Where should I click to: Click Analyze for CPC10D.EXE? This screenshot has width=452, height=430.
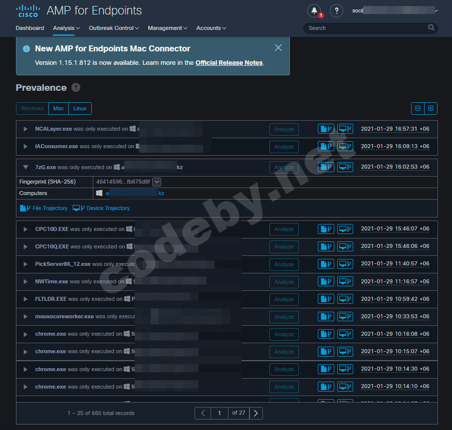coord(284,229)
